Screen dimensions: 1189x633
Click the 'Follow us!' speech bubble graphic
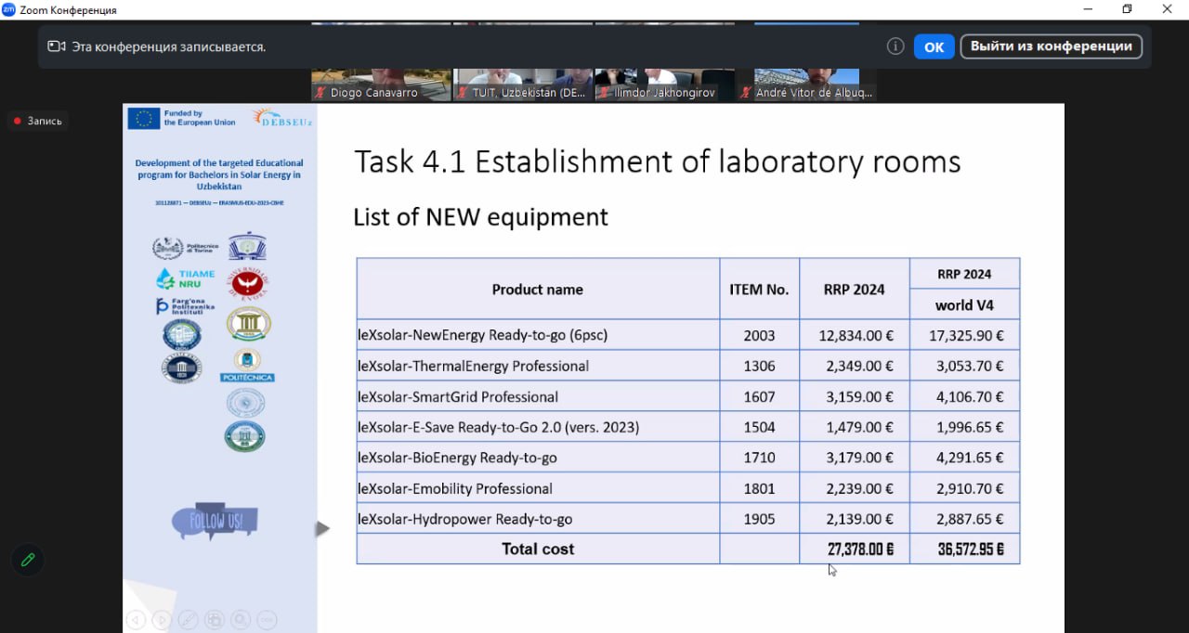click(215, 522)
